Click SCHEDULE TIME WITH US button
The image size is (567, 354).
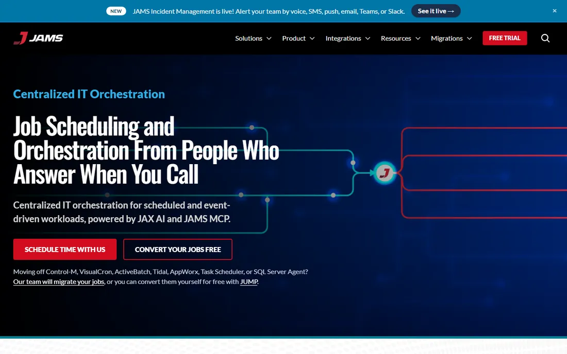[x=65, y=250]
